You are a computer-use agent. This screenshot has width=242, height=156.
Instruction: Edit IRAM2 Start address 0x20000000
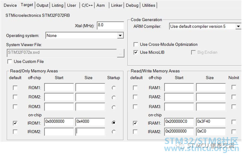[x=179, y=132]
